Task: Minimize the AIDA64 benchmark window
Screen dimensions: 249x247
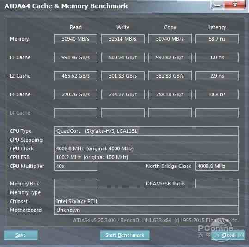Action: click(x=217, y=5)
